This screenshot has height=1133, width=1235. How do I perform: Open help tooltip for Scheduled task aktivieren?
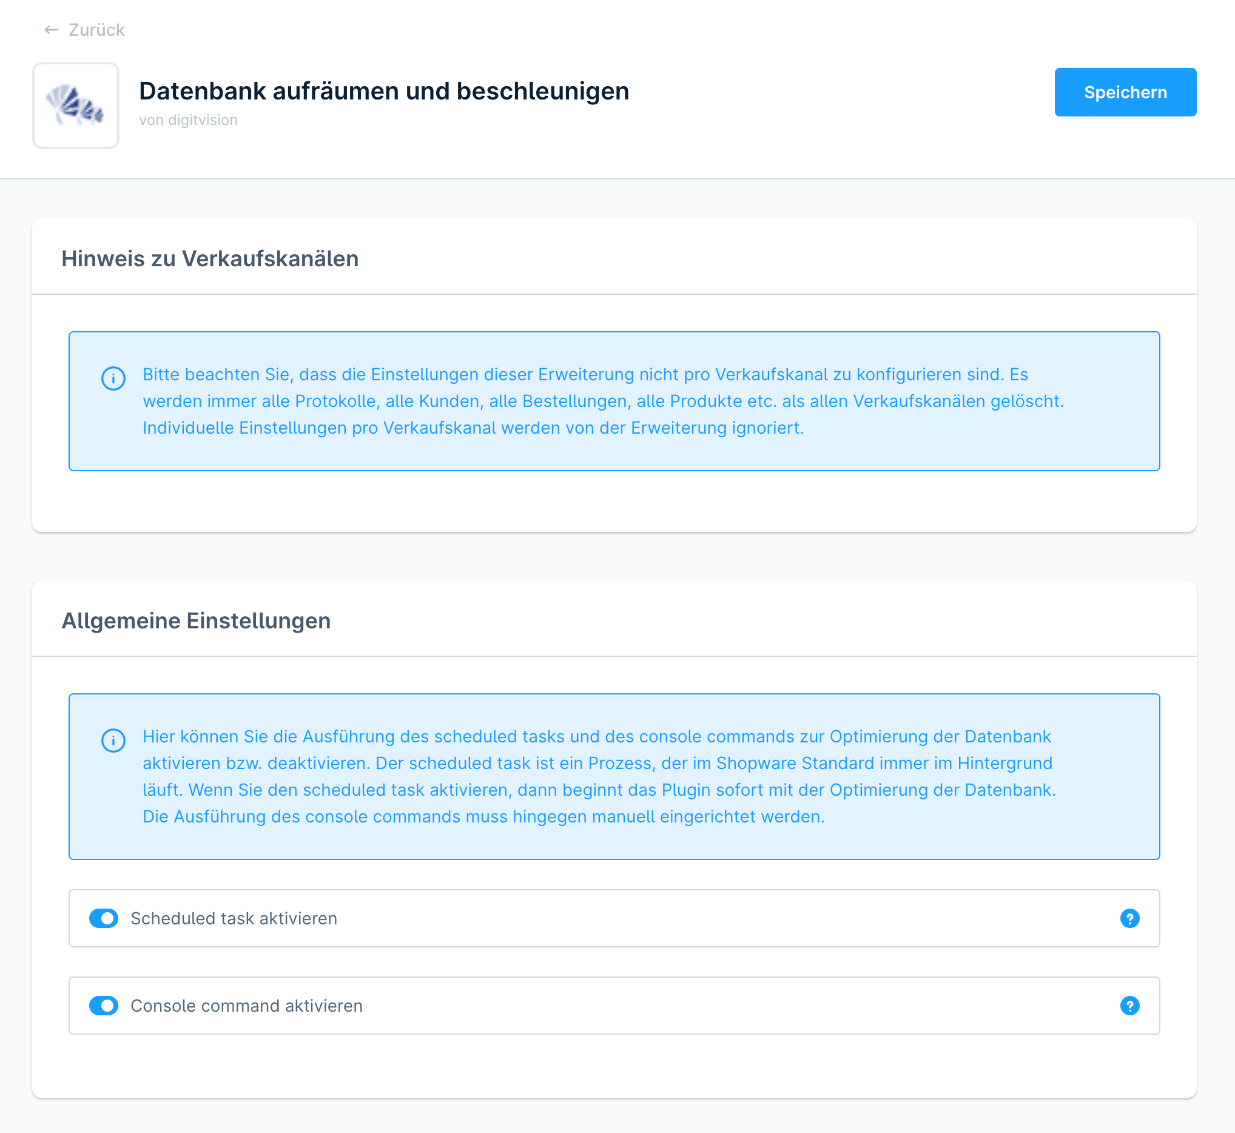pos(1129,918)
